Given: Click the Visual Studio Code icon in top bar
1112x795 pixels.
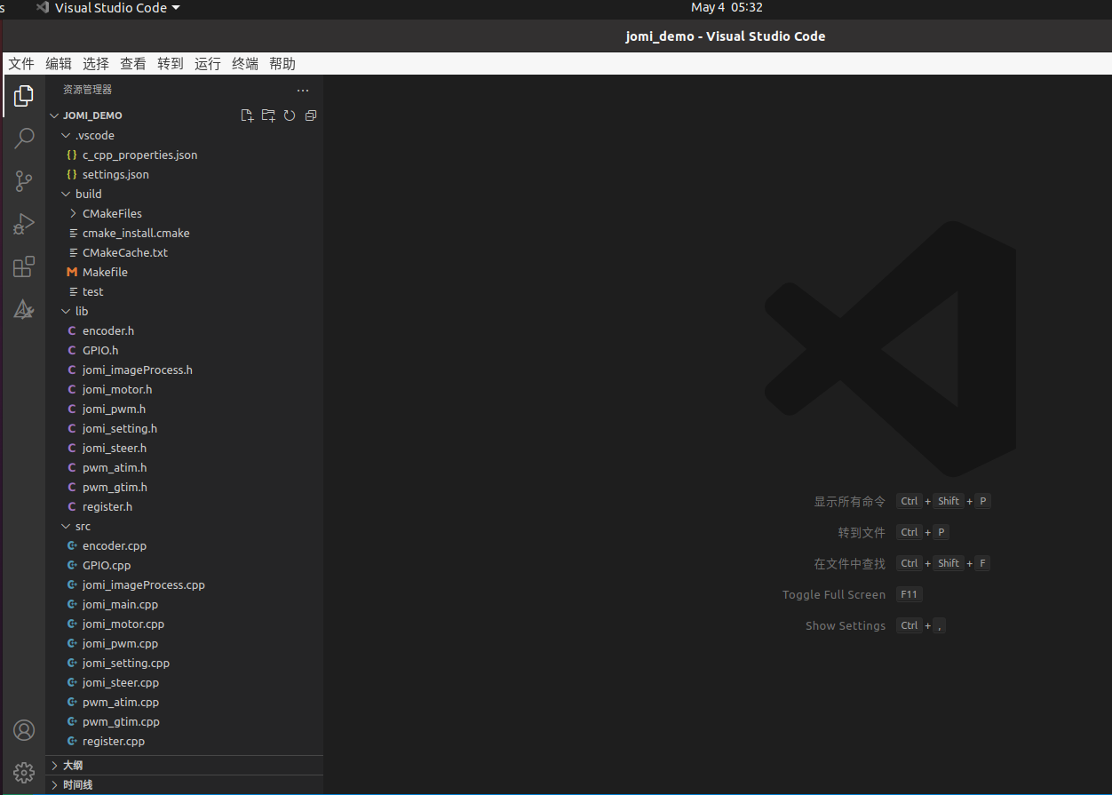Looking at the screenshot, I should click(x=42, y=7).
